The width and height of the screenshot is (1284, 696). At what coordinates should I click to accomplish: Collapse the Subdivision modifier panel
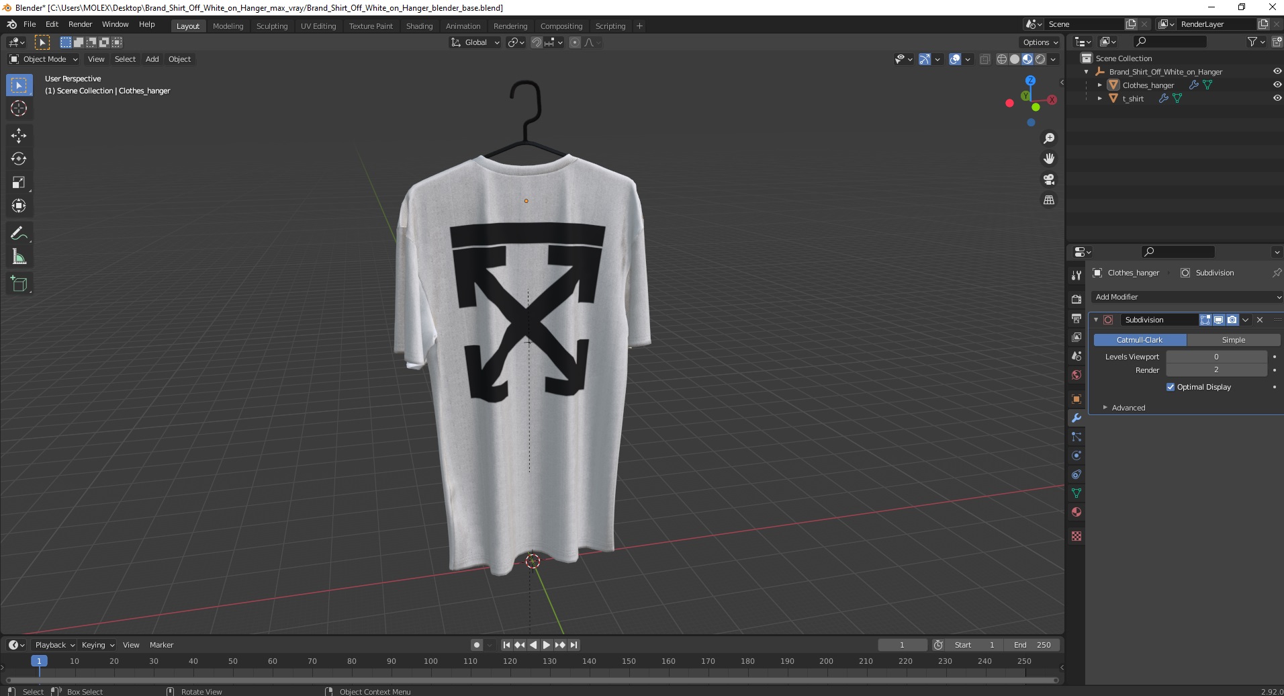pos(1096,320)
